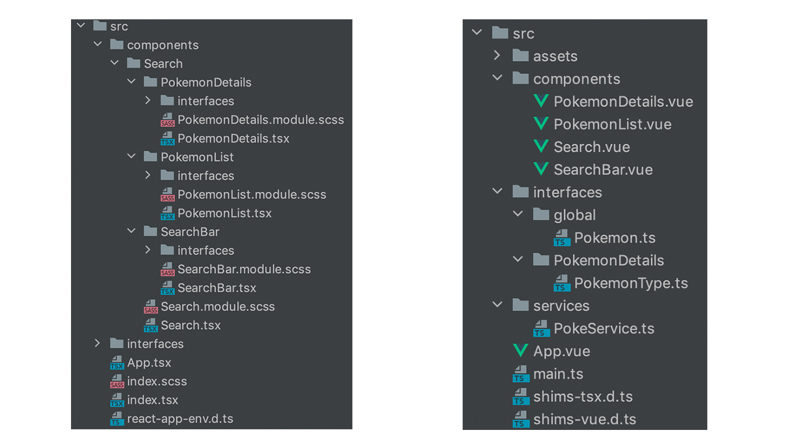Click the Vue icon next to App.vue
The width and height of the screenshot is (797, 448).
point(521,351)
